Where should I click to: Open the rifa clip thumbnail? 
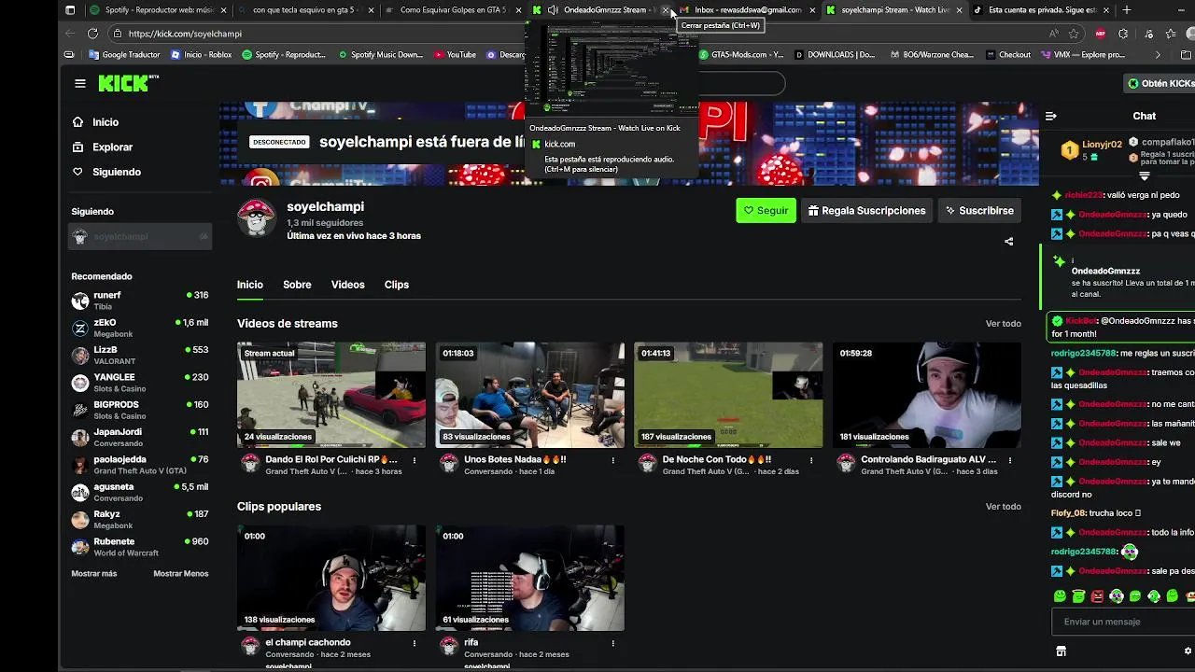(530, 578)
